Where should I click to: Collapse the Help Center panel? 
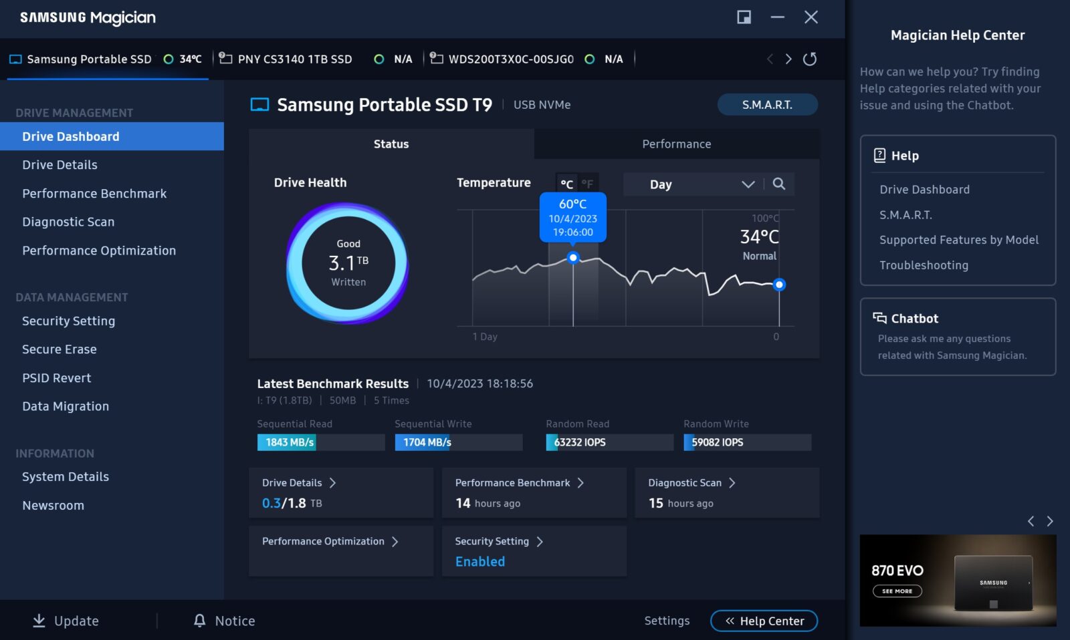(x=764, y=621)
